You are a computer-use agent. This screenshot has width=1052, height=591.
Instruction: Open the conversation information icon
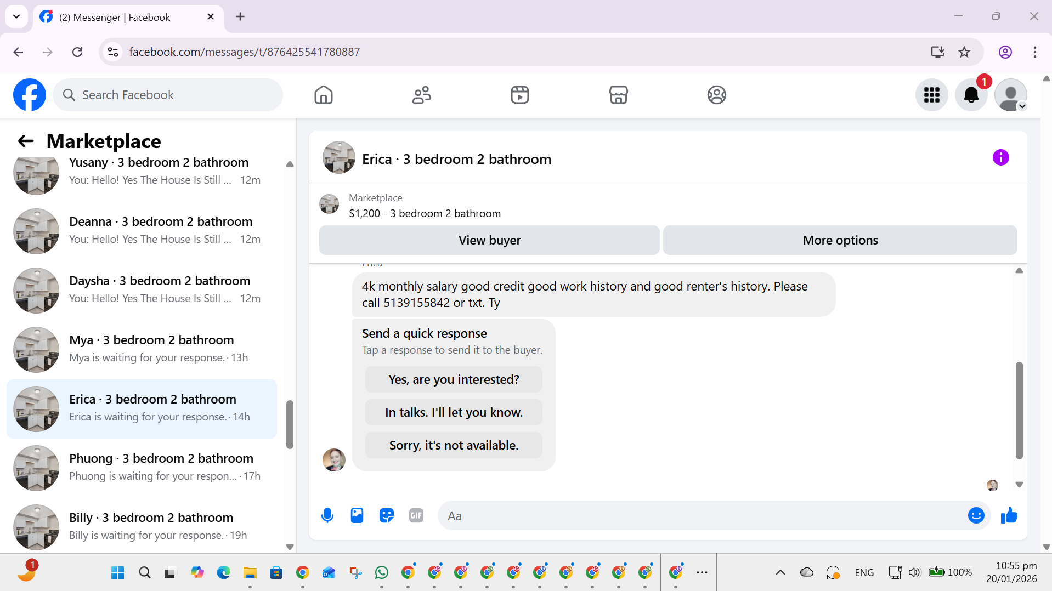pos(1000,158)
